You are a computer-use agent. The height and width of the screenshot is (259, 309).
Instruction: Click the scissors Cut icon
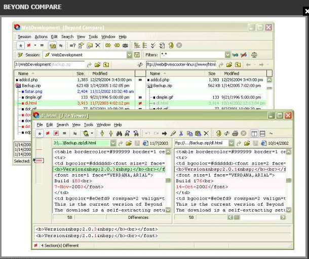point(181,134)
